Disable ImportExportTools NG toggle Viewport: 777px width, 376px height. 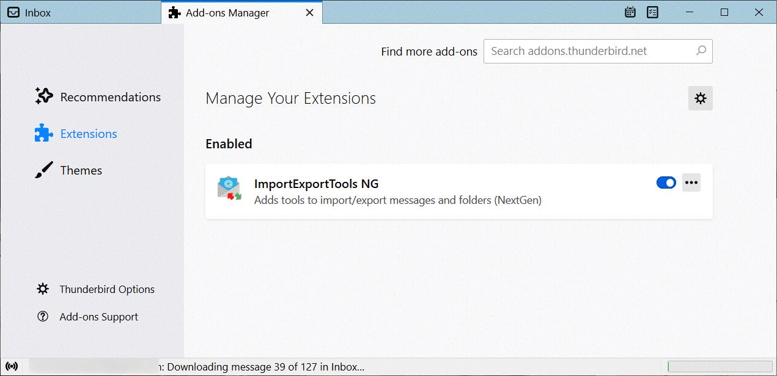pos(666,183)
